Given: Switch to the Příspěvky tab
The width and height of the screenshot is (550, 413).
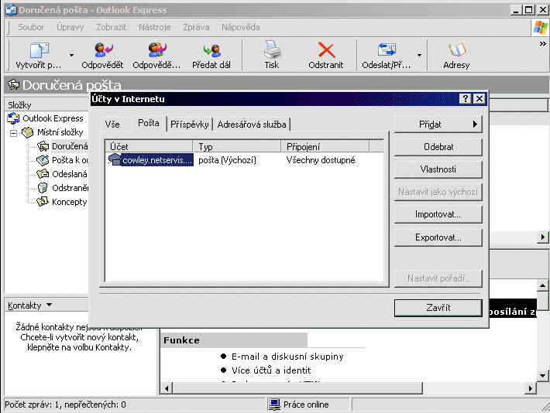Looking at the screenshot, I should pos(190,125).
